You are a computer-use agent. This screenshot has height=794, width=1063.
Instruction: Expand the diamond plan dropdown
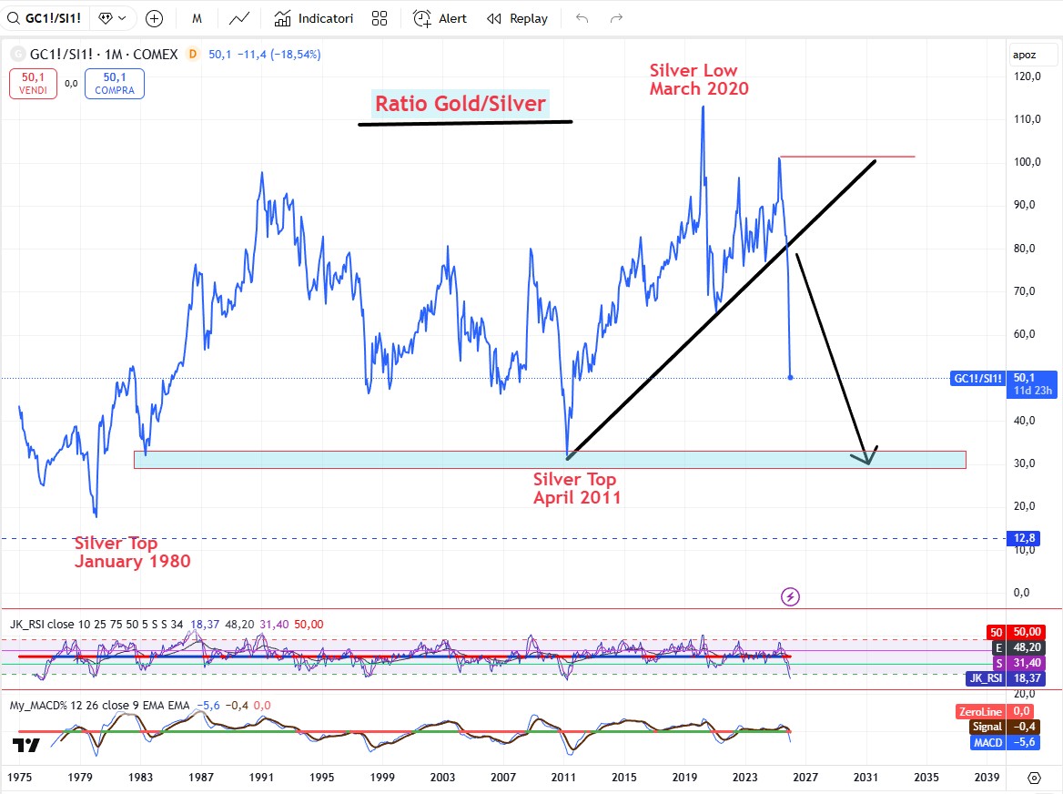pos(116,18)
